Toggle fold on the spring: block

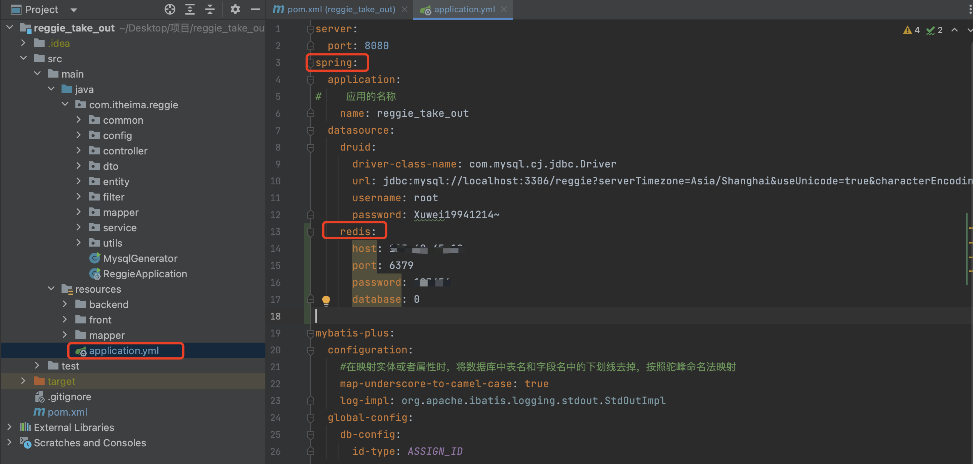[x=311, y=63]
